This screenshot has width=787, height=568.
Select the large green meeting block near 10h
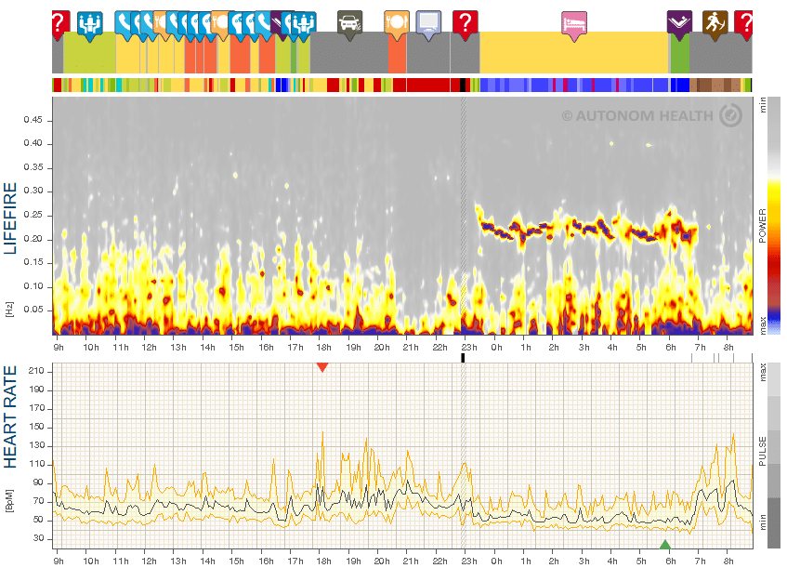click(89, 53)
